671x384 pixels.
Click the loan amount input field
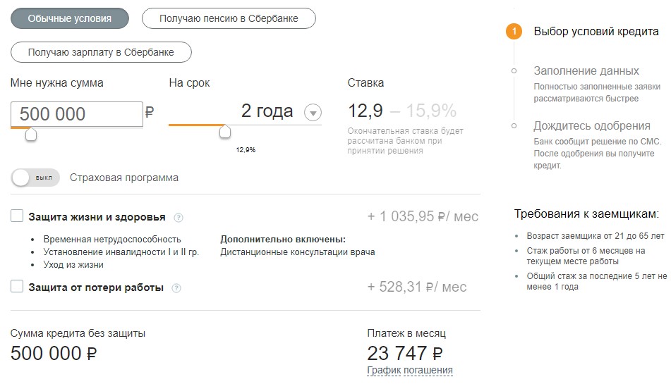coord(77,114)
